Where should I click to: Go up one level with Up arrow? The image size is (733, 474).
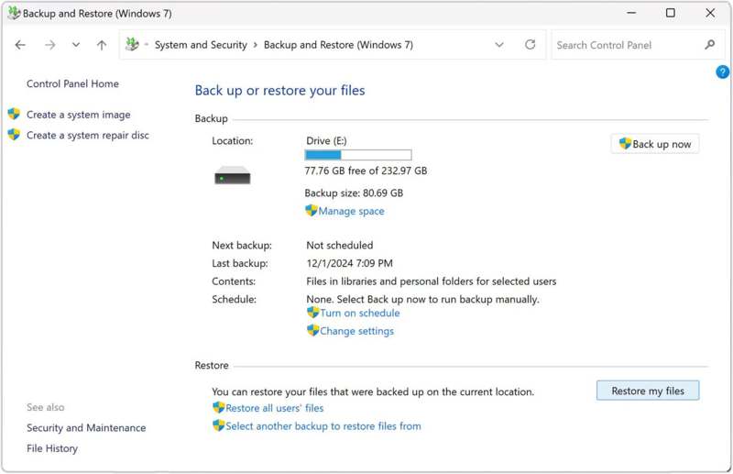coord(102,45)
